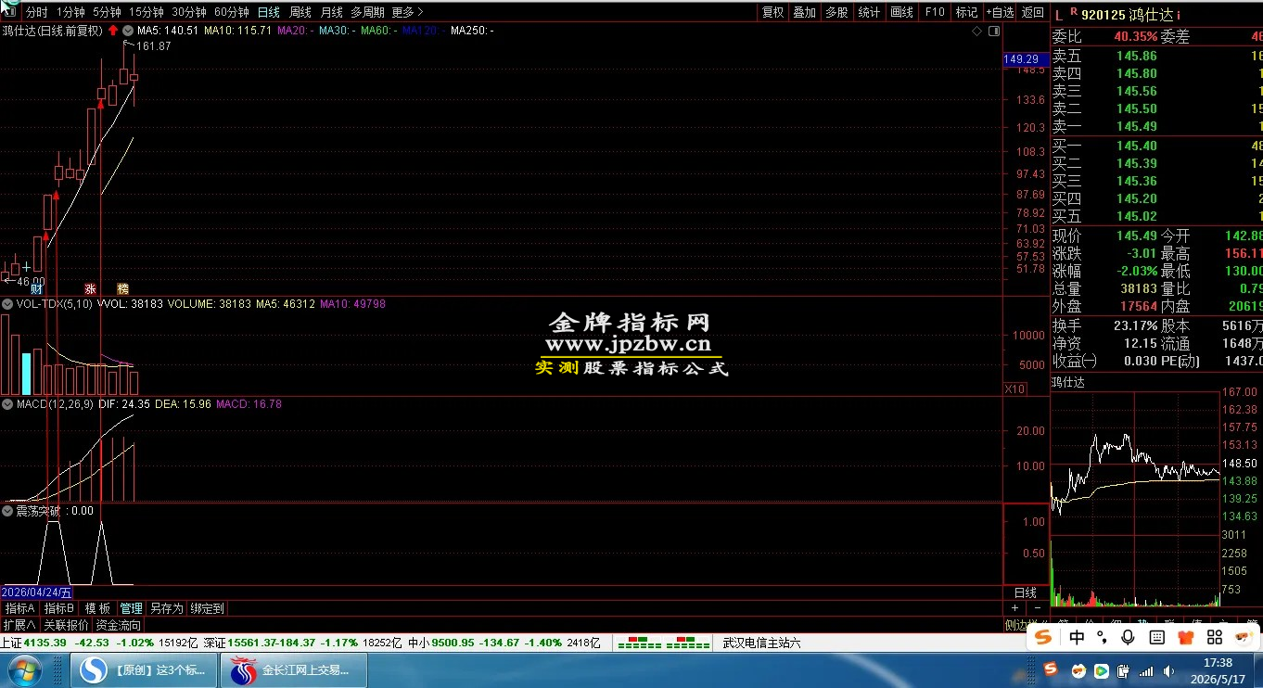Switch to 30分钟 timeframe

pyautogui.click(x=189, y=12)
